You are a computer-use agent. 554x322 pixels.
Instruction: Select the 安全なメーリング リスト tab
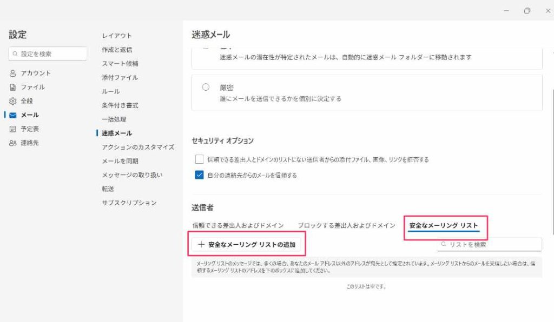[443, 225]
